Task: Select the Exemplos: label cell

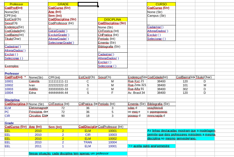Action: 12,66
